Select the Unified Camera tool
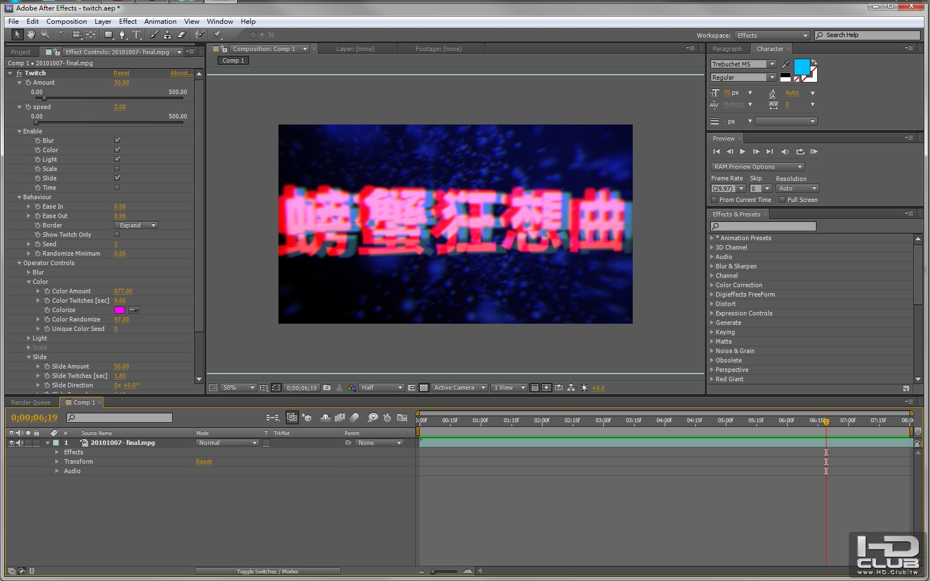Screen dimensions: 930x581 (77, 34)
